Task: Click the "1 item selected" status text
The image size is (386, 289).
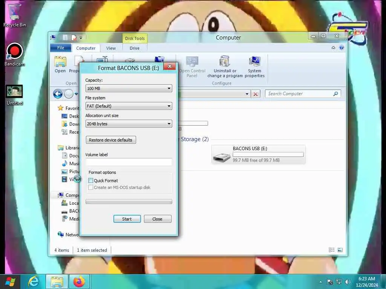Action: 92,250
